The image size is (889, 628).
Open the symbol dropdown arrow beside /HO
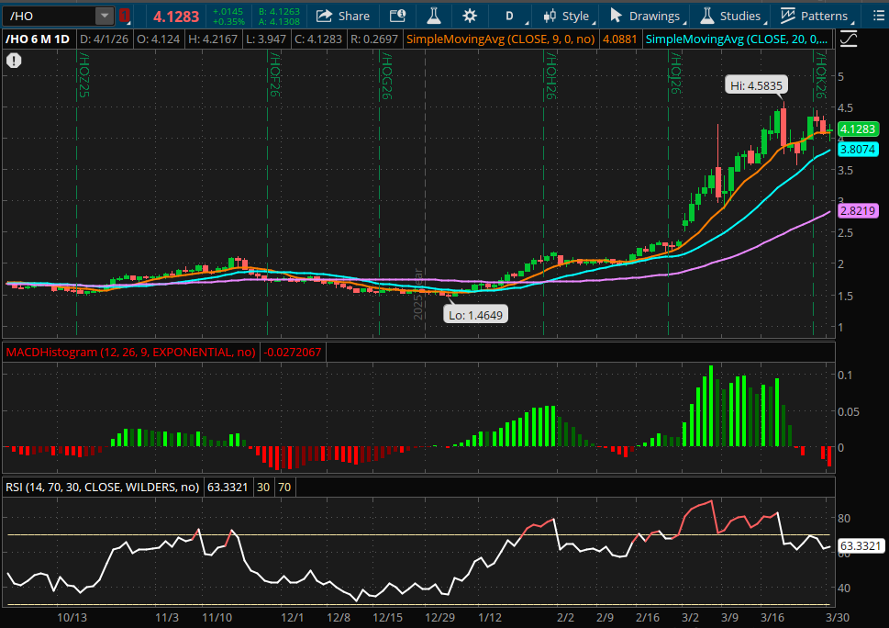point(104,15)
